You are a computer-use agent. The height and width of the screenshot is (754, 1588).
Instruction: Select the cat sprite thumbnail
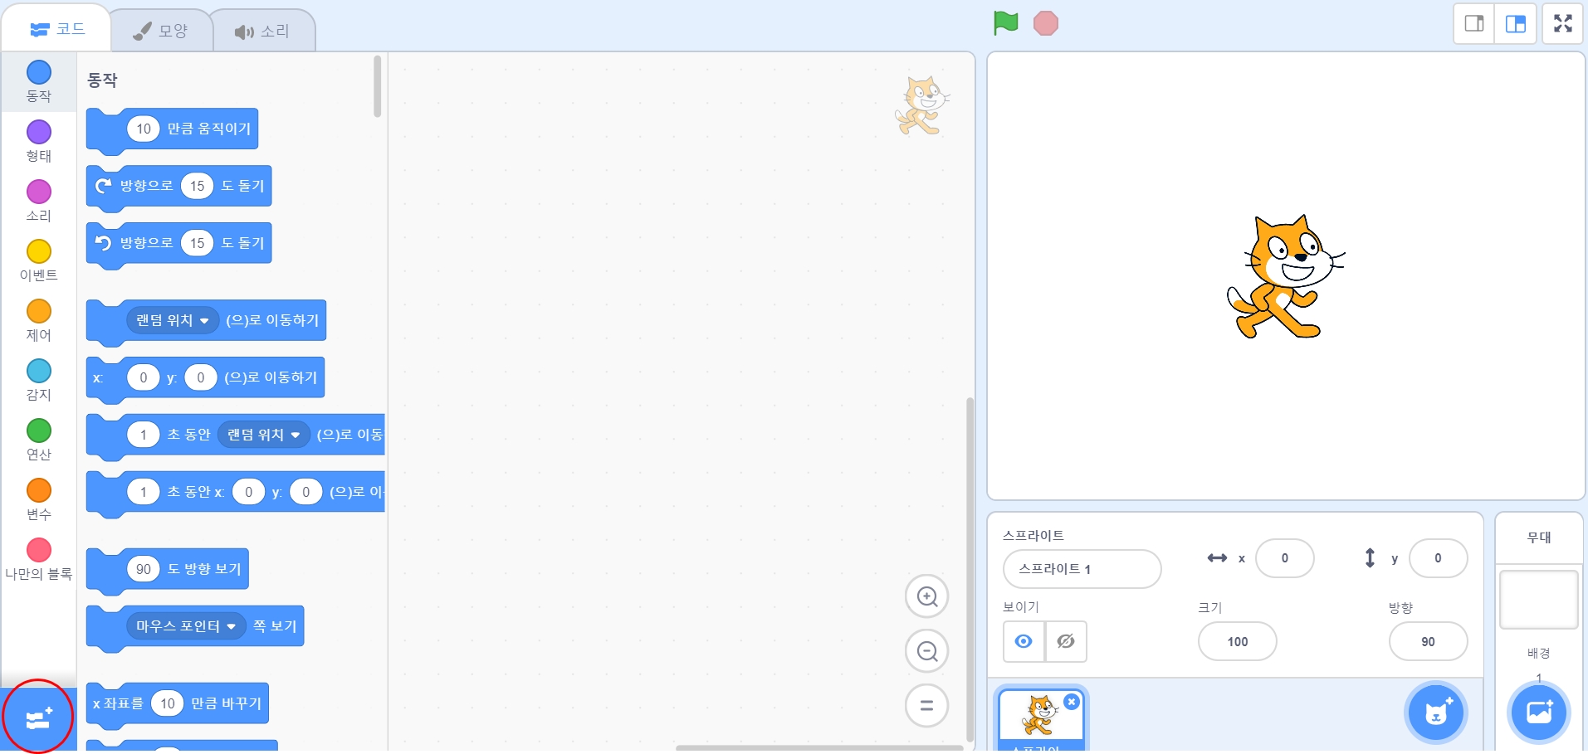(x=1041, y=720)
